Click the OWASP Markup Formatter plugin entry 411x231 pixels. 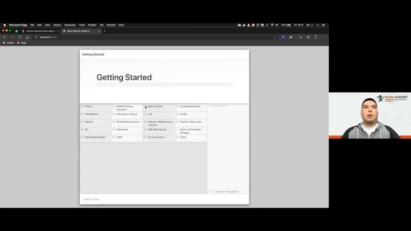coord(127,108)
